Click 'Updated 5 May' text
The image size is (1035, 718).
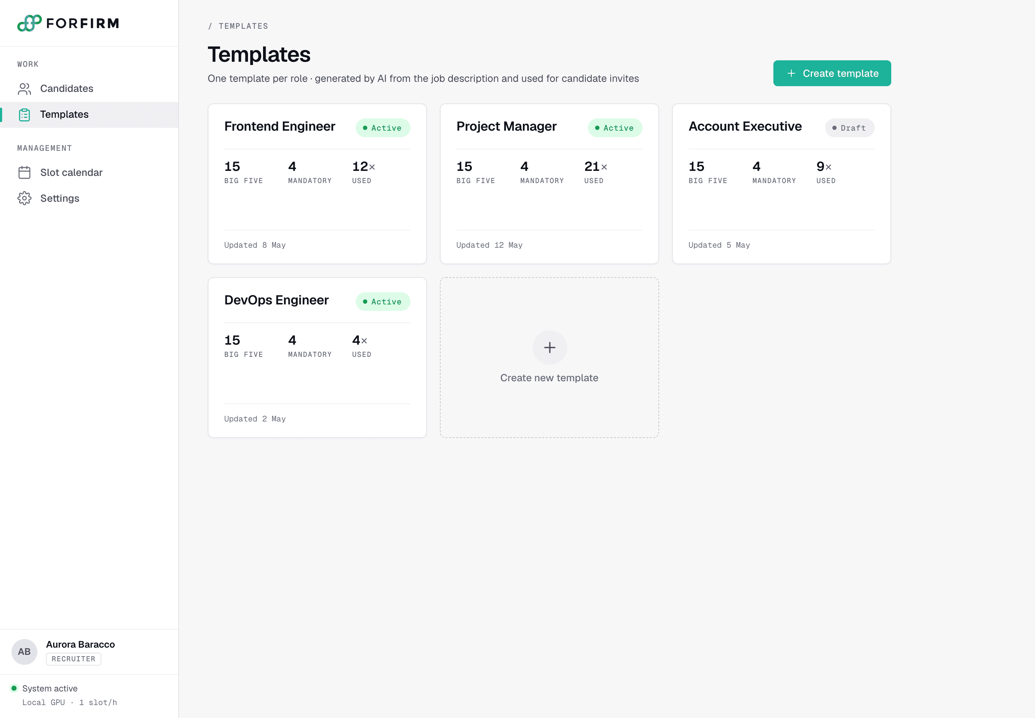click(x=719, y=245)
